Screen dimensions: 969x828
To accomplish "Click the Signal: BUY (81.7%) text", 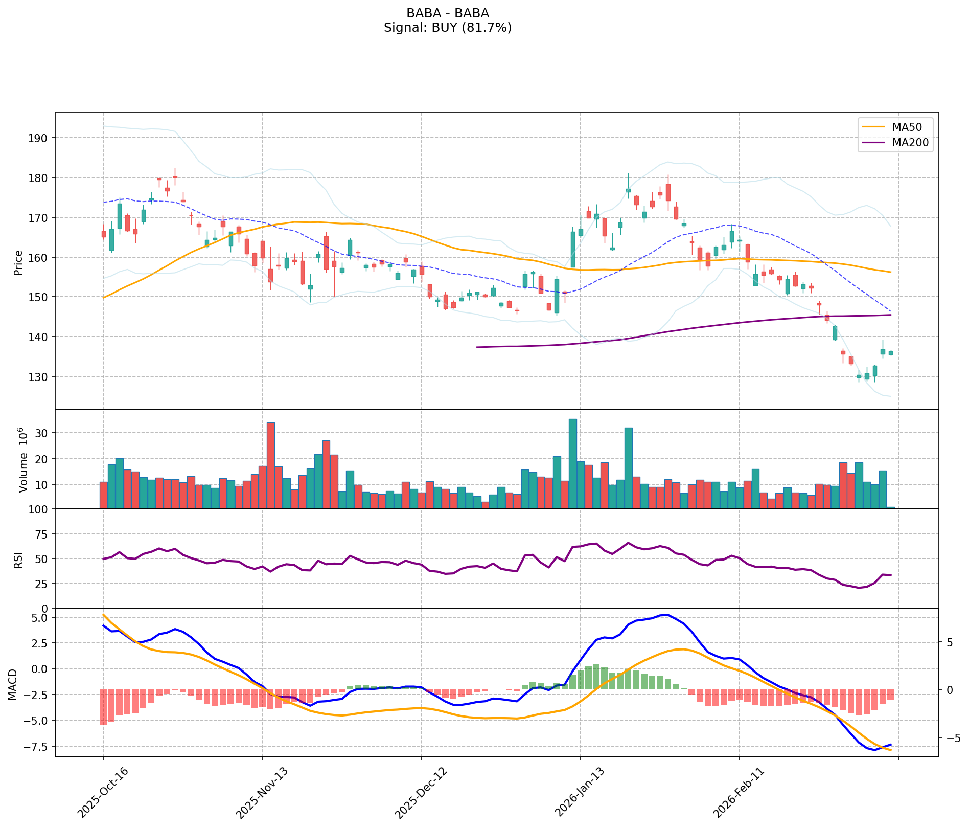I will pos(447,28).
